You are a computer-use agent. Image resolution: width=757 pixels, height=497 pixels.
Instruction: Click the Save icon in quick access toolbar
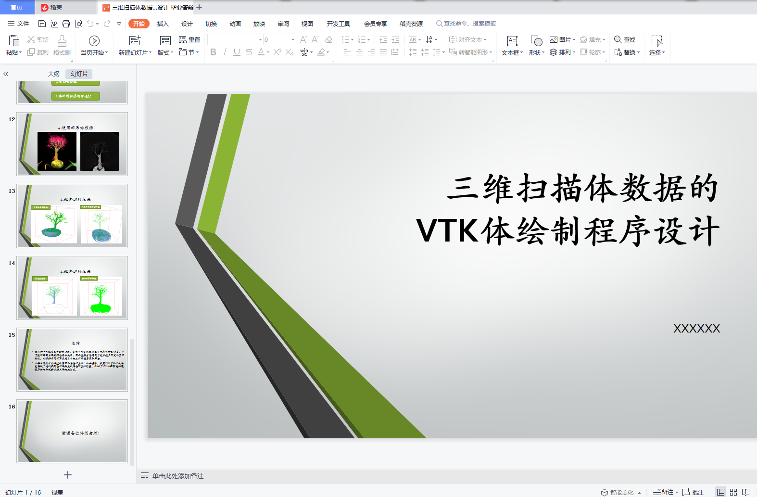tap(42, 24)
